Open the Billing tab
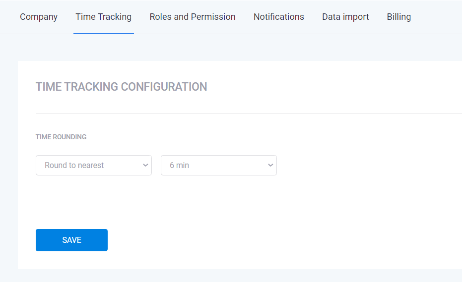Screen dimensions: 462x282 (x=398, y=17)
